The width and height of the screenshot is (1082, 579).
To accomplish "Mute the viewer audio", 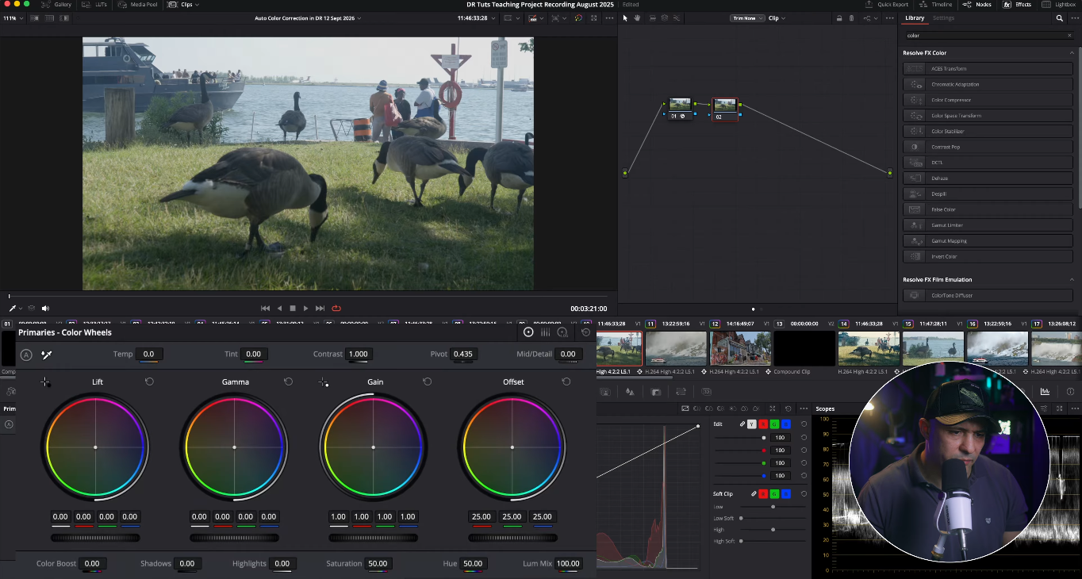I will [45, 308].
